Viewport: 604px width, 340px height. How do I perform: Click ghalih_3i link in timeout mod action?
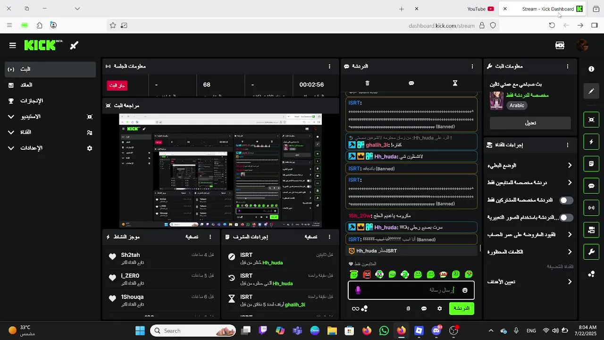click(x=295, y=305)
